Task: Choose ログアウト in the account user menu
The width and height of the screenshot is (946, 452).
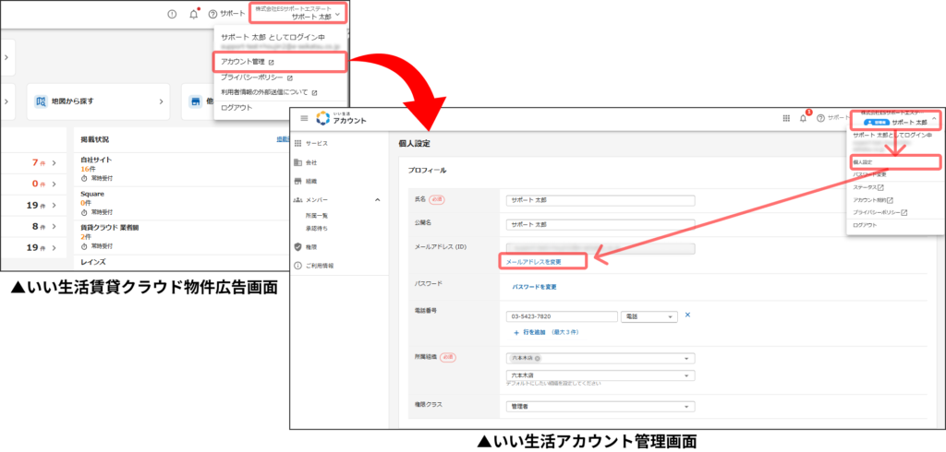Action: click(x=865, y=225)
